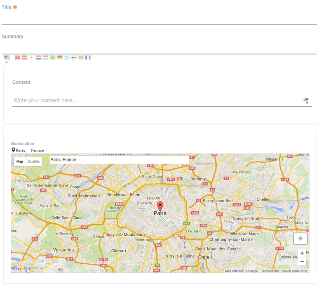Click the Vitry-sur-Seine map label
Screen dimensions: 317x284
[180, 256]
